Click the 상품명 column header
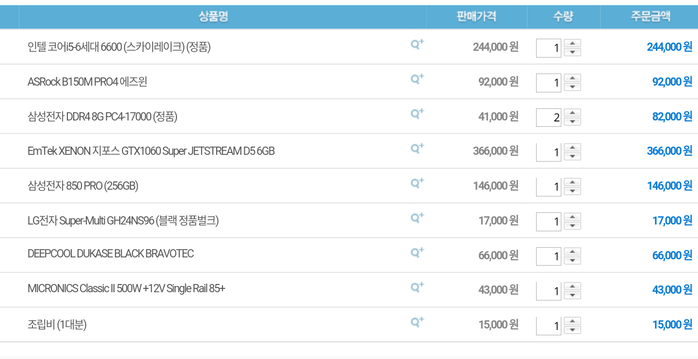 213,17
